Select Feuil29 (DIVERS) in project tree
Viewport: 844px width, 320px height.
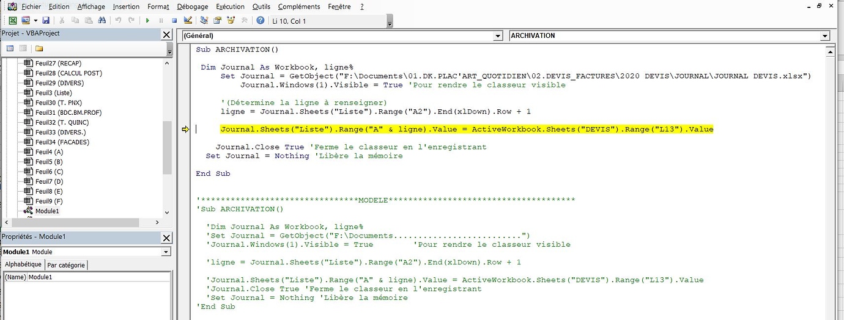click(x=59, y=82)
